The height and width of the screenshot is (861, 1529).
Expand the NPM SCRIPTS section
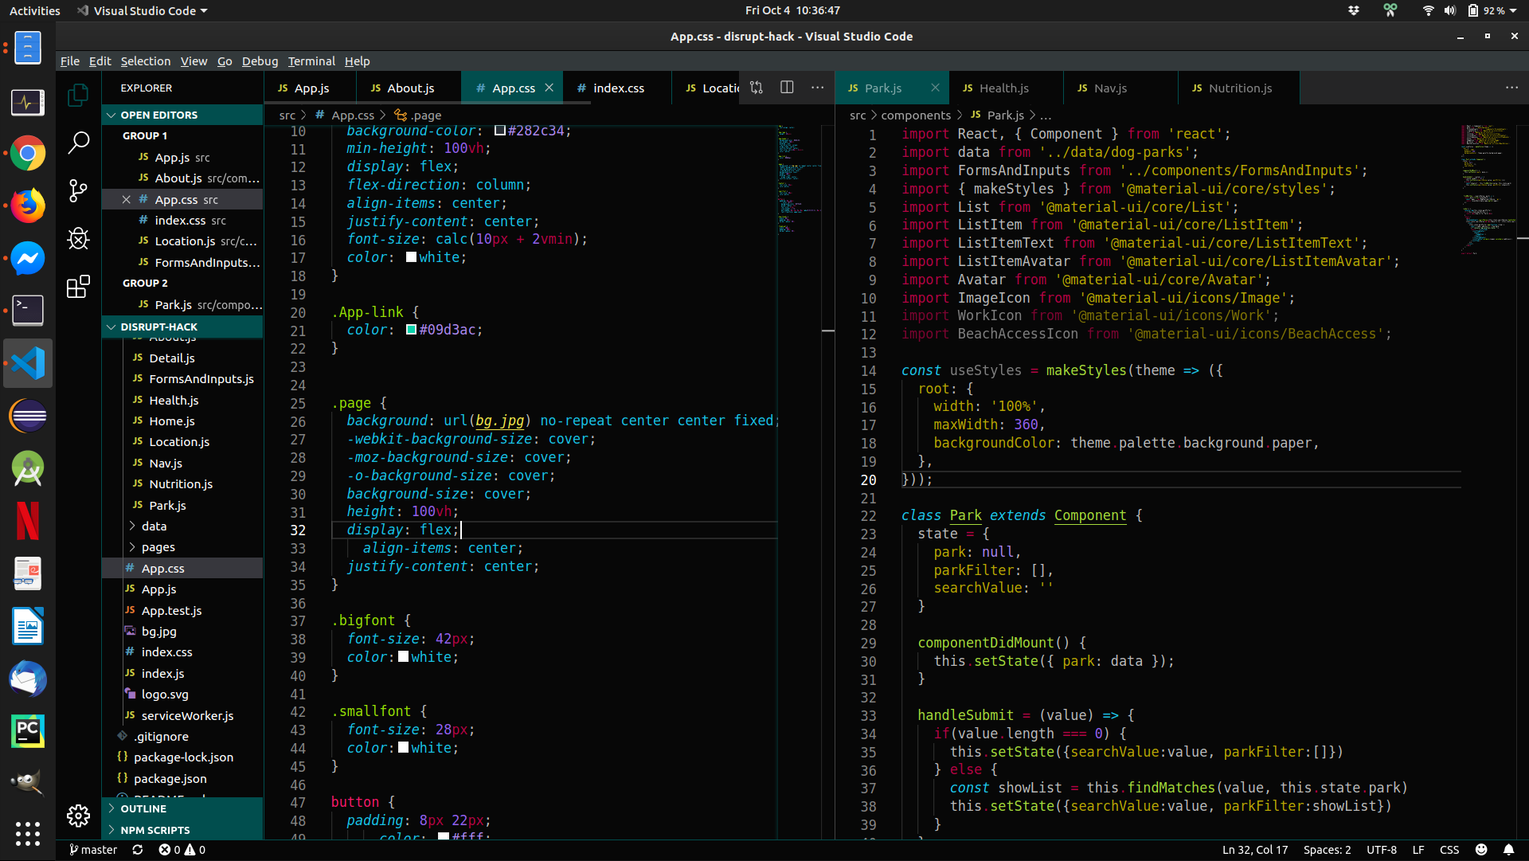point(154,830)
